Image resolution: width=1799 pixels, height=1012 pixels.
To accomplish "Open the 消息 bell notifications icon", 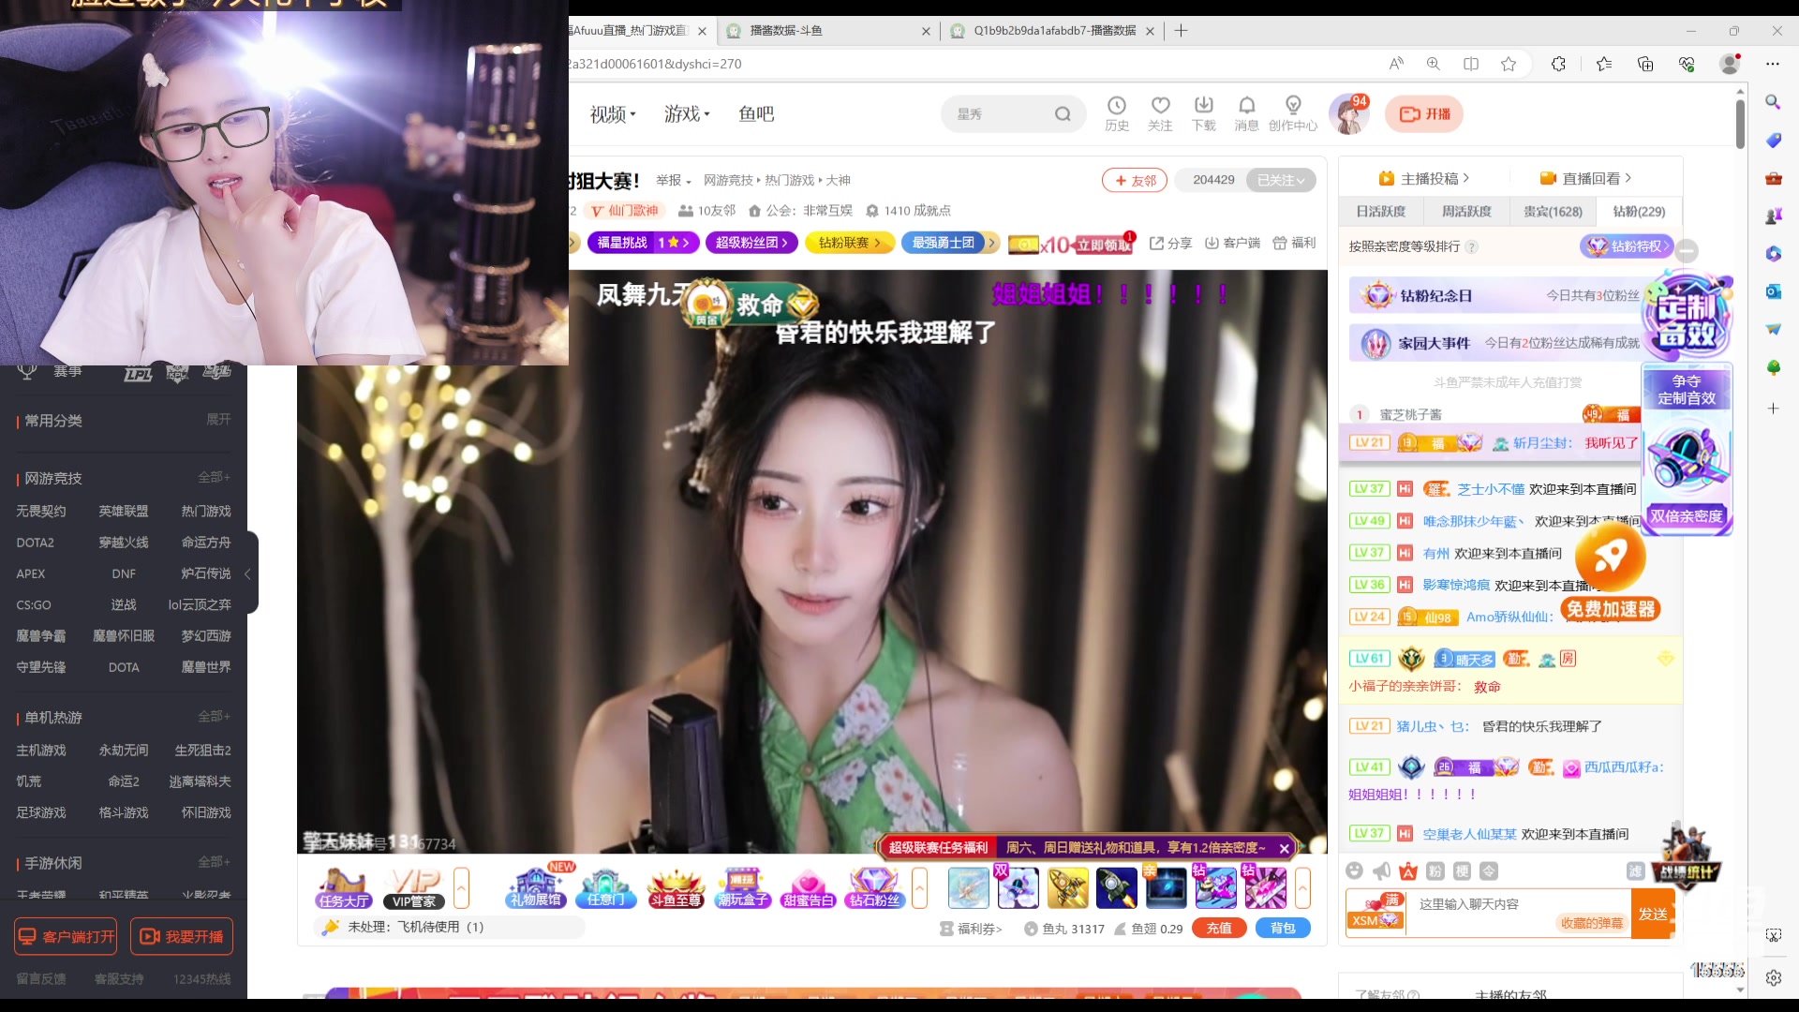I will click(x=1246, y=113).
